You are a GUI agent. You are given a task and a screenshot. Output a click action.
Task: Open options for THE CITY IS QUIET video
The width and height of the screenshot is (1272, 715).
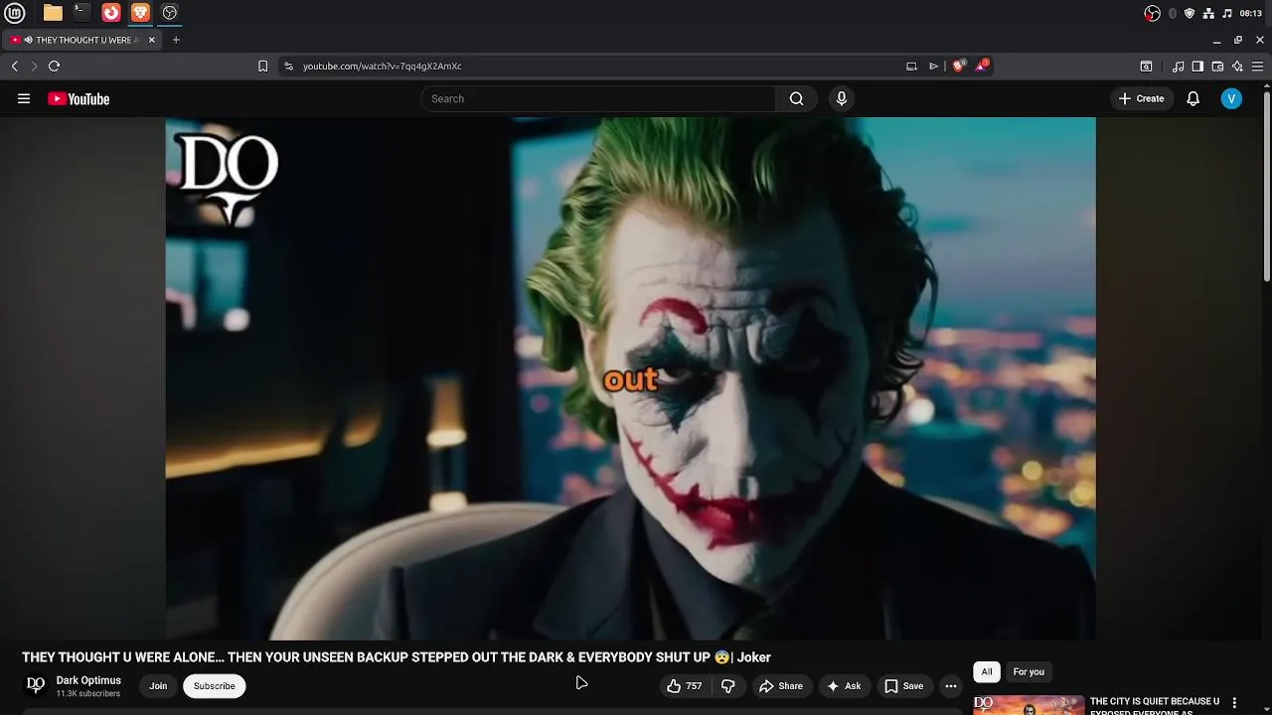coord(1234,703)
